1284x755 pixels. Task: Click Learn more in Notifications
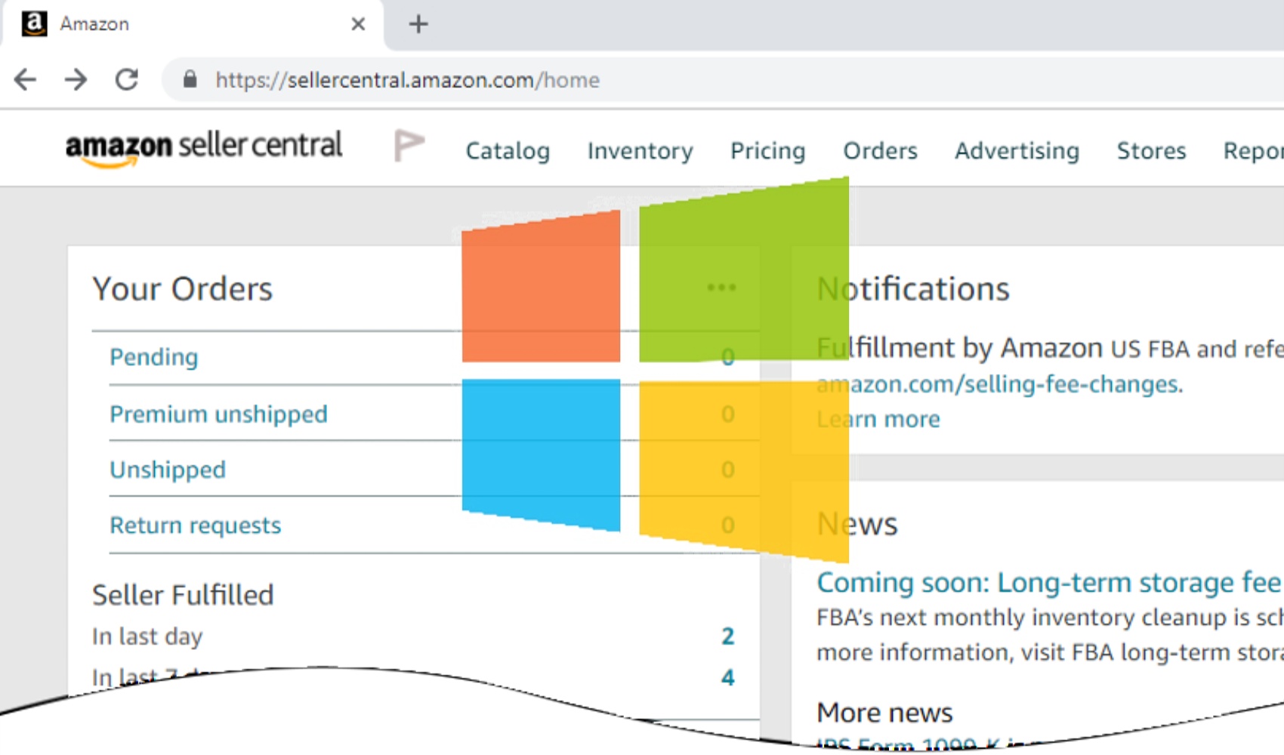[x=878, y=419]
